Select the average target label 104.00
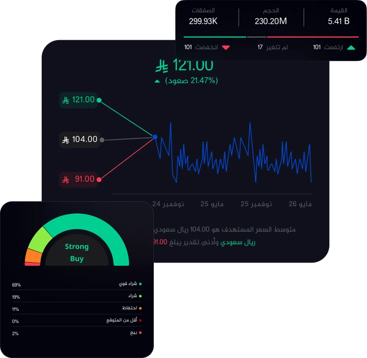Screen dimensions: 367x358 [x=80, y=140]
